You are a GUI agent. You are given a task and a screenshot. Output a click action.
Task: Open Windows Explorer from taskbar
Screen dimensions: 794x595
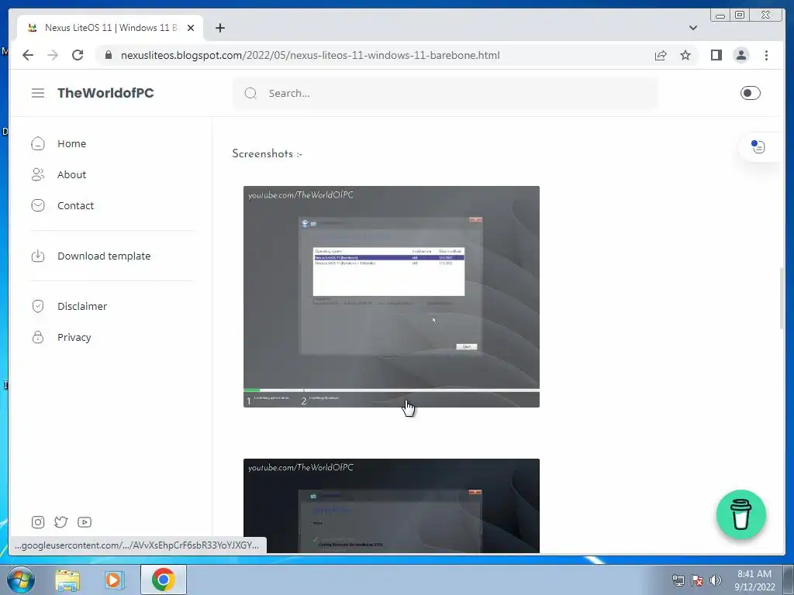pos(67,580)
